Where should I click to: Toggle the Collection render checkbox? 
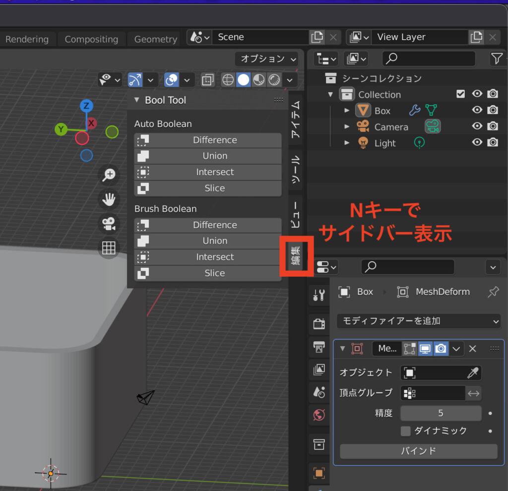point(460,94)
